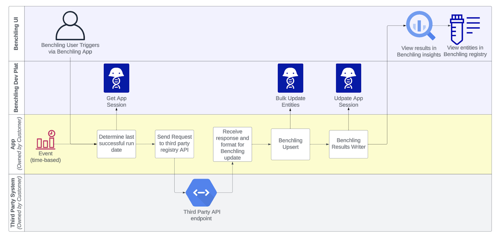Select the Get App Session icon
The height and width of the screenshot is (236, 497).
[x=116, y=78]
